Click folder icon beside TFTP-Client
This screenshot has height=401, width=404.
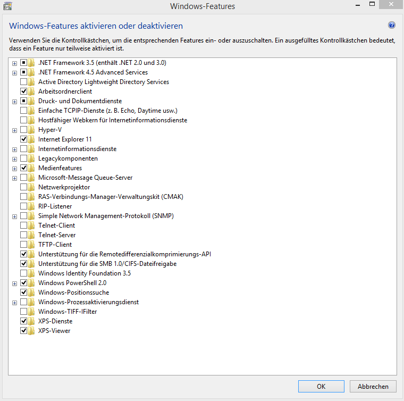coord(31,244)
